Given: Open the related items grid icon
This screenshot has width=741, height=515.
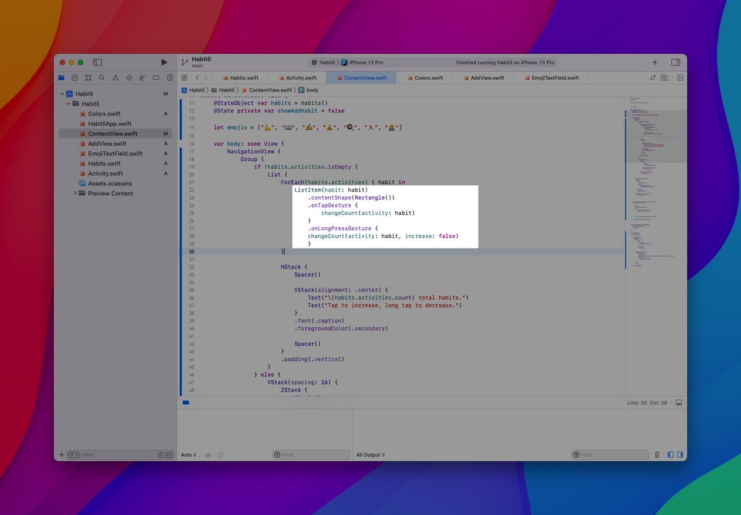Looking at the screenshot, I should tap(184, 78).
